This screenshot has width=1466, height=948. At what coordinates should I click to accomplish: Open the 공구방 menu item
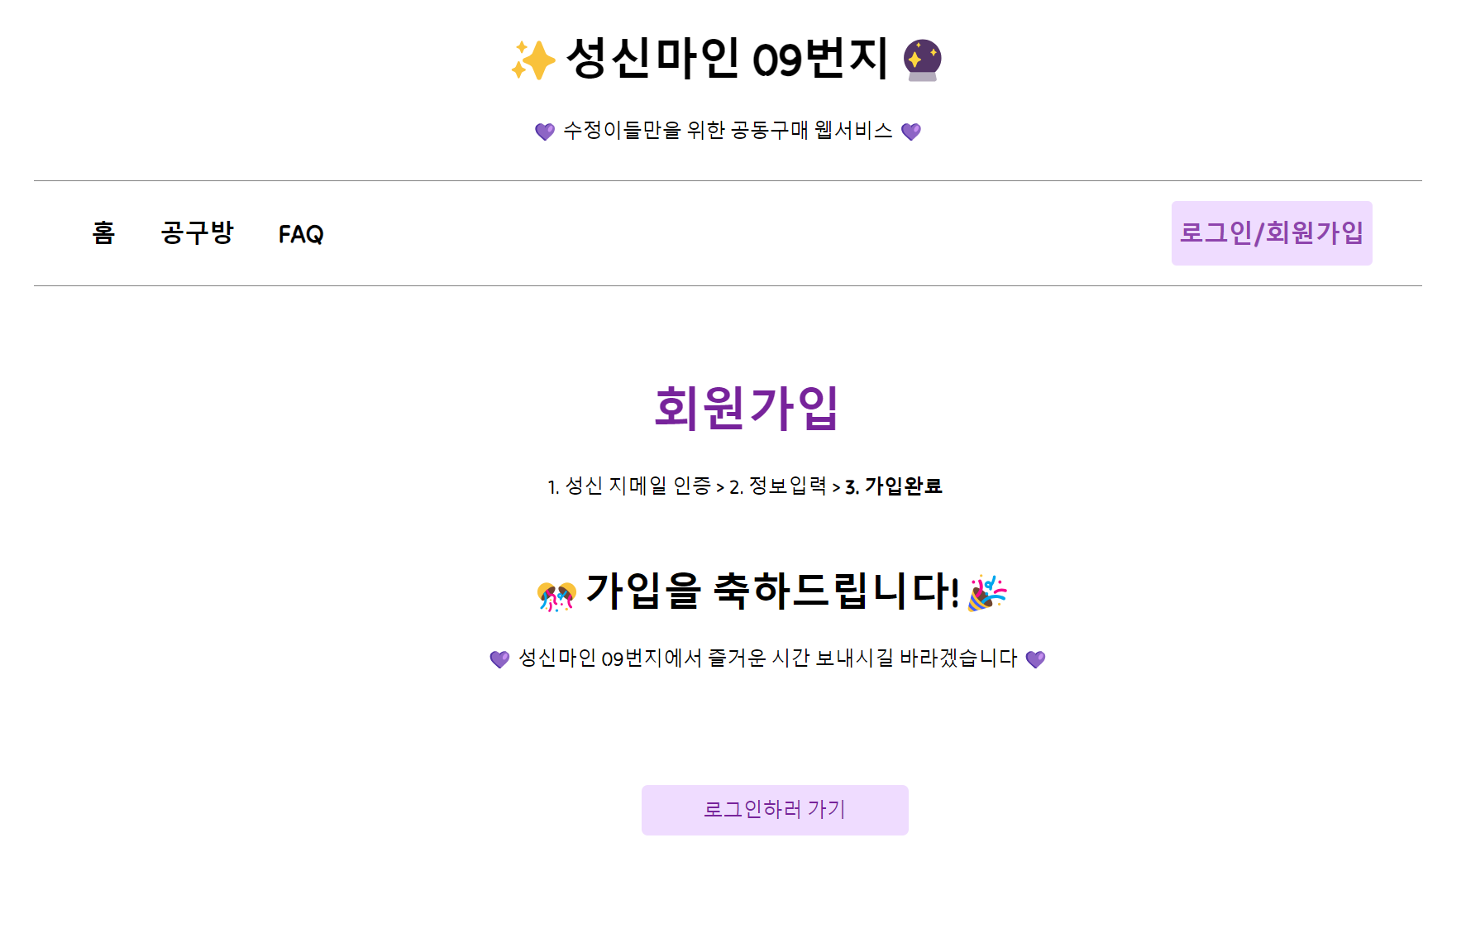click(197, 234)
